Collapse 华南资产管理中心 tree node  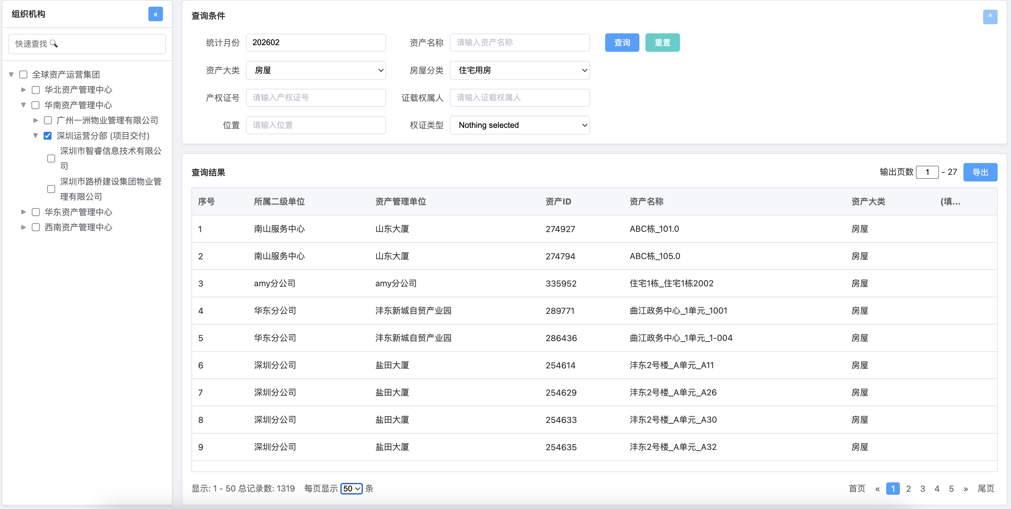pos(24,105)
